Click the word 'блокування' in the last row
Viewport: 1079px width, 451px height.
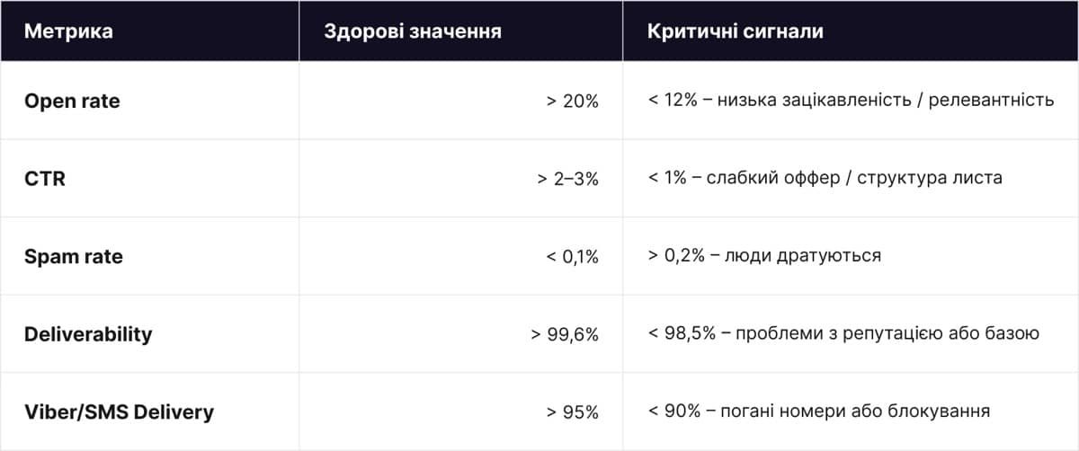click(x=947, y=411)
